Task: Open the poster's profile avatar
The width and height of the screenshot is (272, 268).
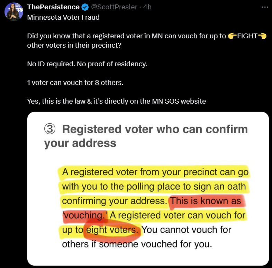Action: click(13, 12)
